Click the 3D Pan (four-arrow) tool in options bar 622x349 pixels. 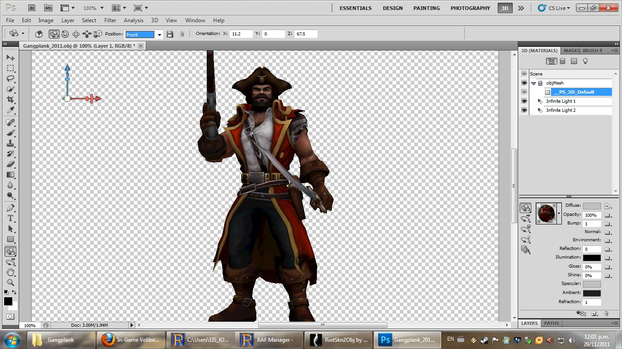click(76, 34)
